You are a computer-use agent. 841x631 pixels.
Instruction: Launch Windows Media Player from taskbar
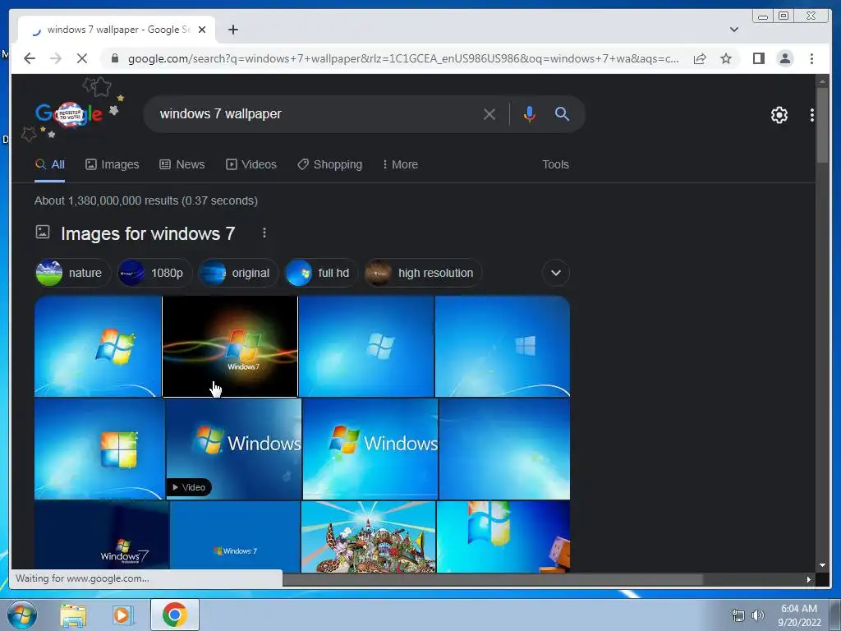coord(123,615)
